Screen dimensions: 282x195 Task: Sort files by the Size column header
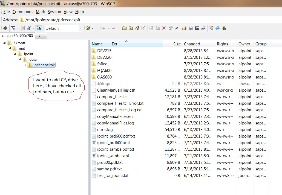[177, 44]
